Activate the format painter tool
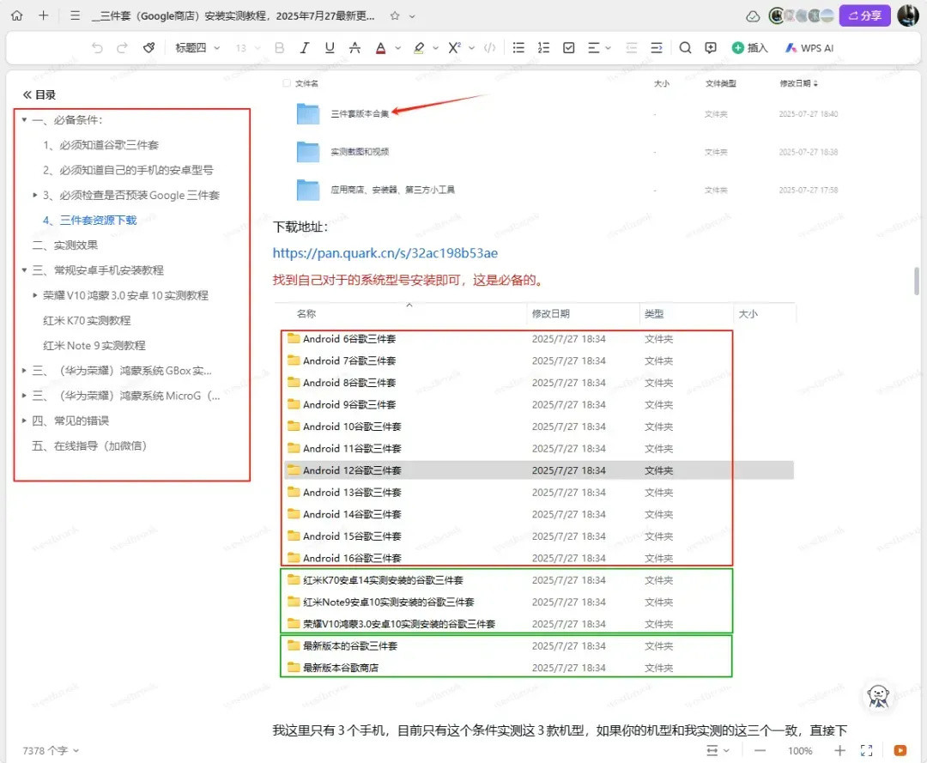Image resolution: width=927 pixels, height=763 pixels. pyautogui.click(x=149, y=48)
